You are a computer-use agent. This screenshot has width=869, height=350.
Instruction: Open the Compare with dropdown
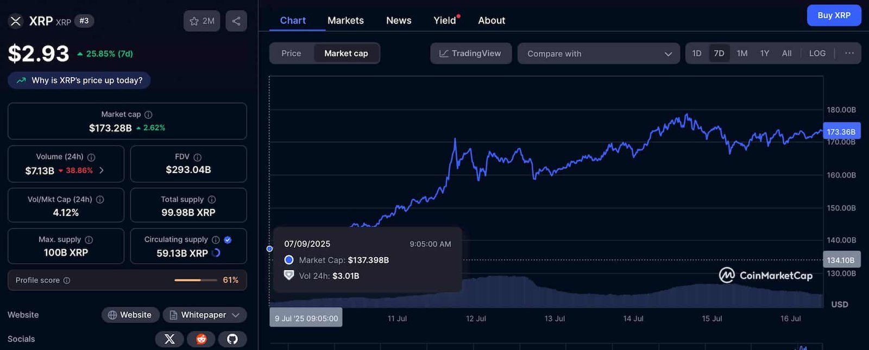598,53
